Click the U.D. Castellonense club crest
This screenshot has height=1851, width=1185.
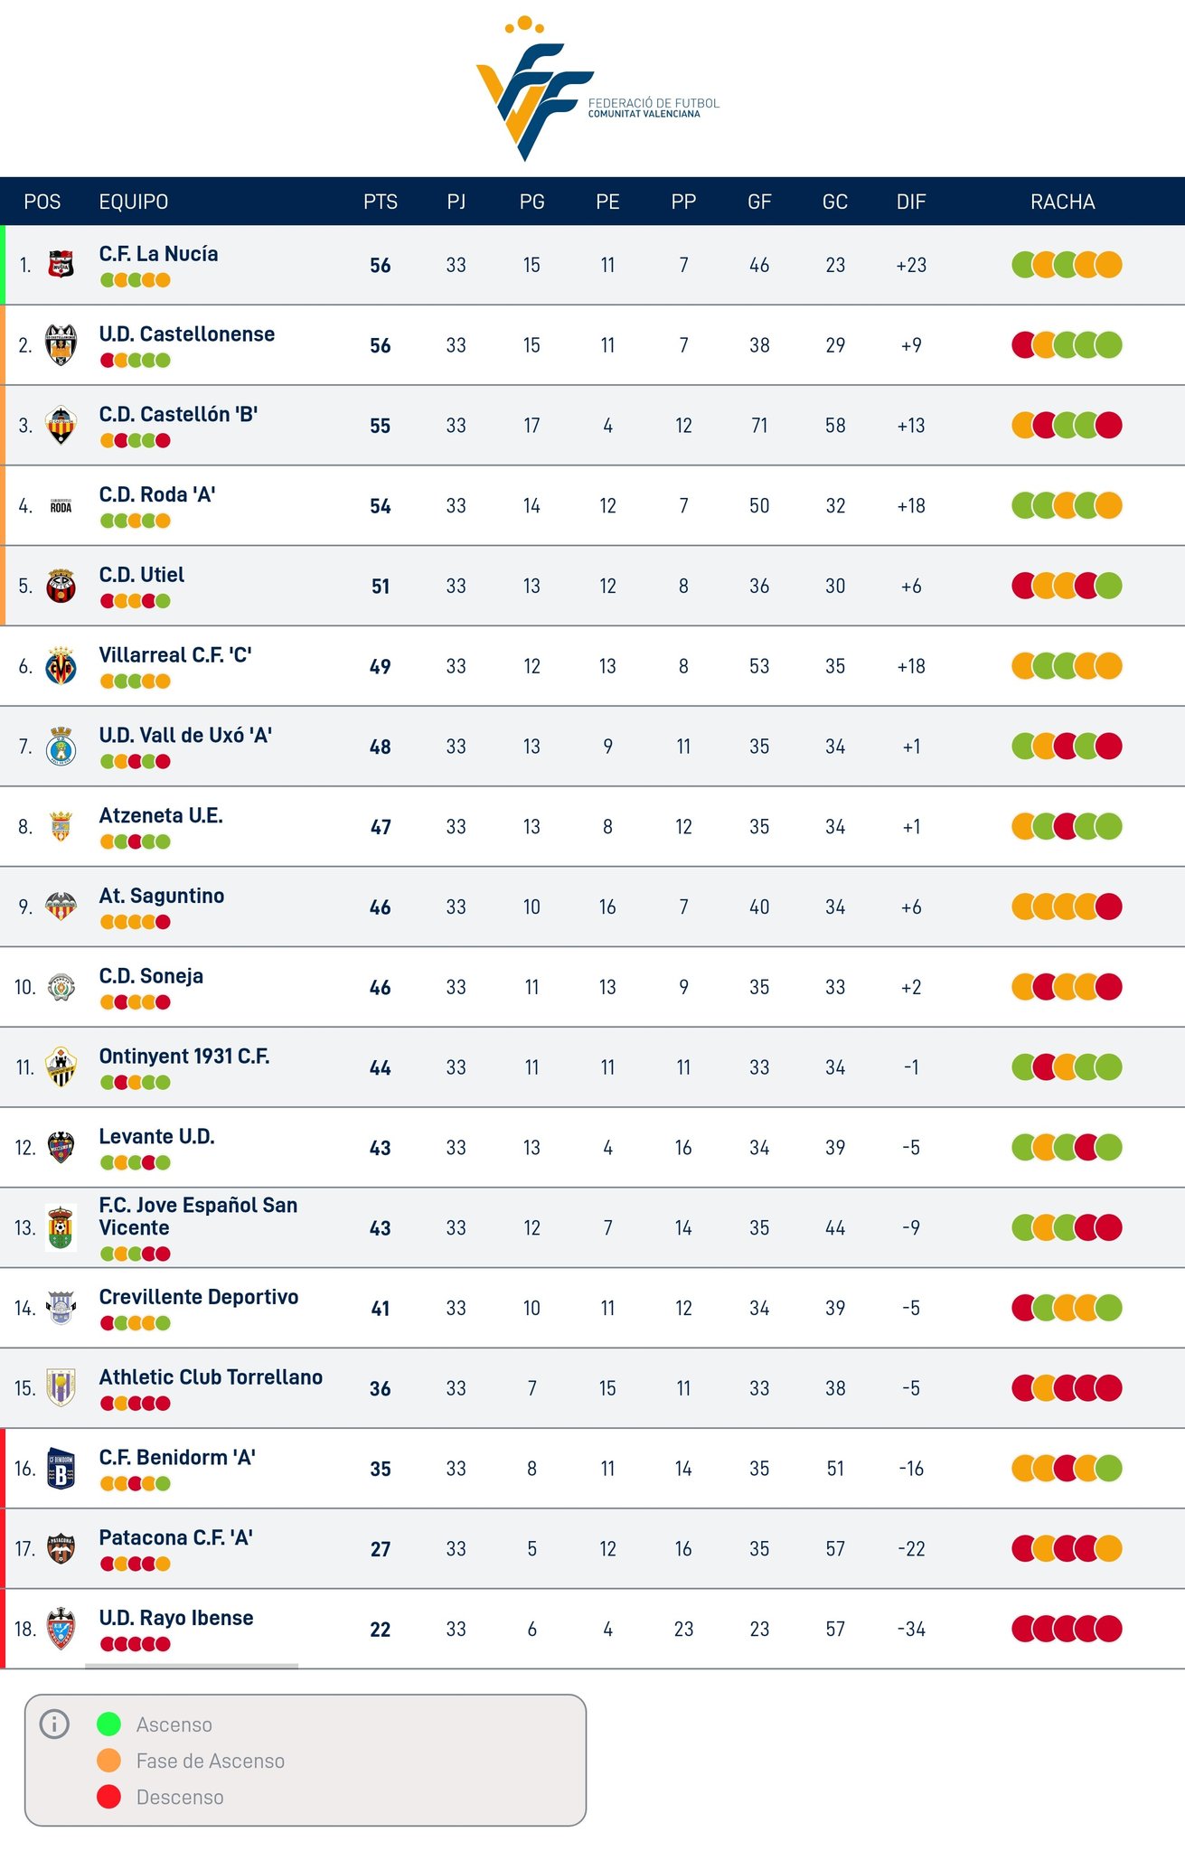61,344
